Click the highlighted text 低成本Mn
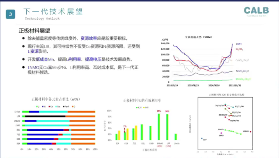 45,59
